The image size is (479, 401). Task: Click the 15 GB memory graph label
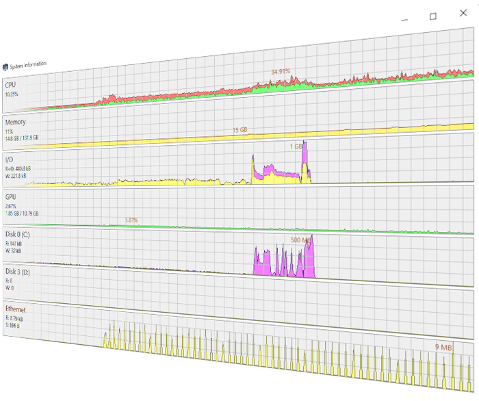(239, 129)
